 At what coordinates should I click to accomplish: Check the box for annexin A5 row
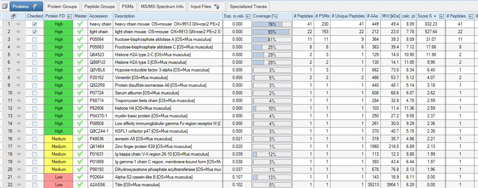coord(35,139)
